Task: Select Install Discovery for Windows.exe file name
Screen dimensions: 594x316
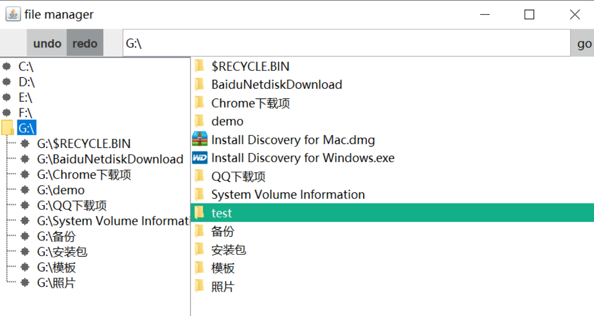Action: pos(303,158)
